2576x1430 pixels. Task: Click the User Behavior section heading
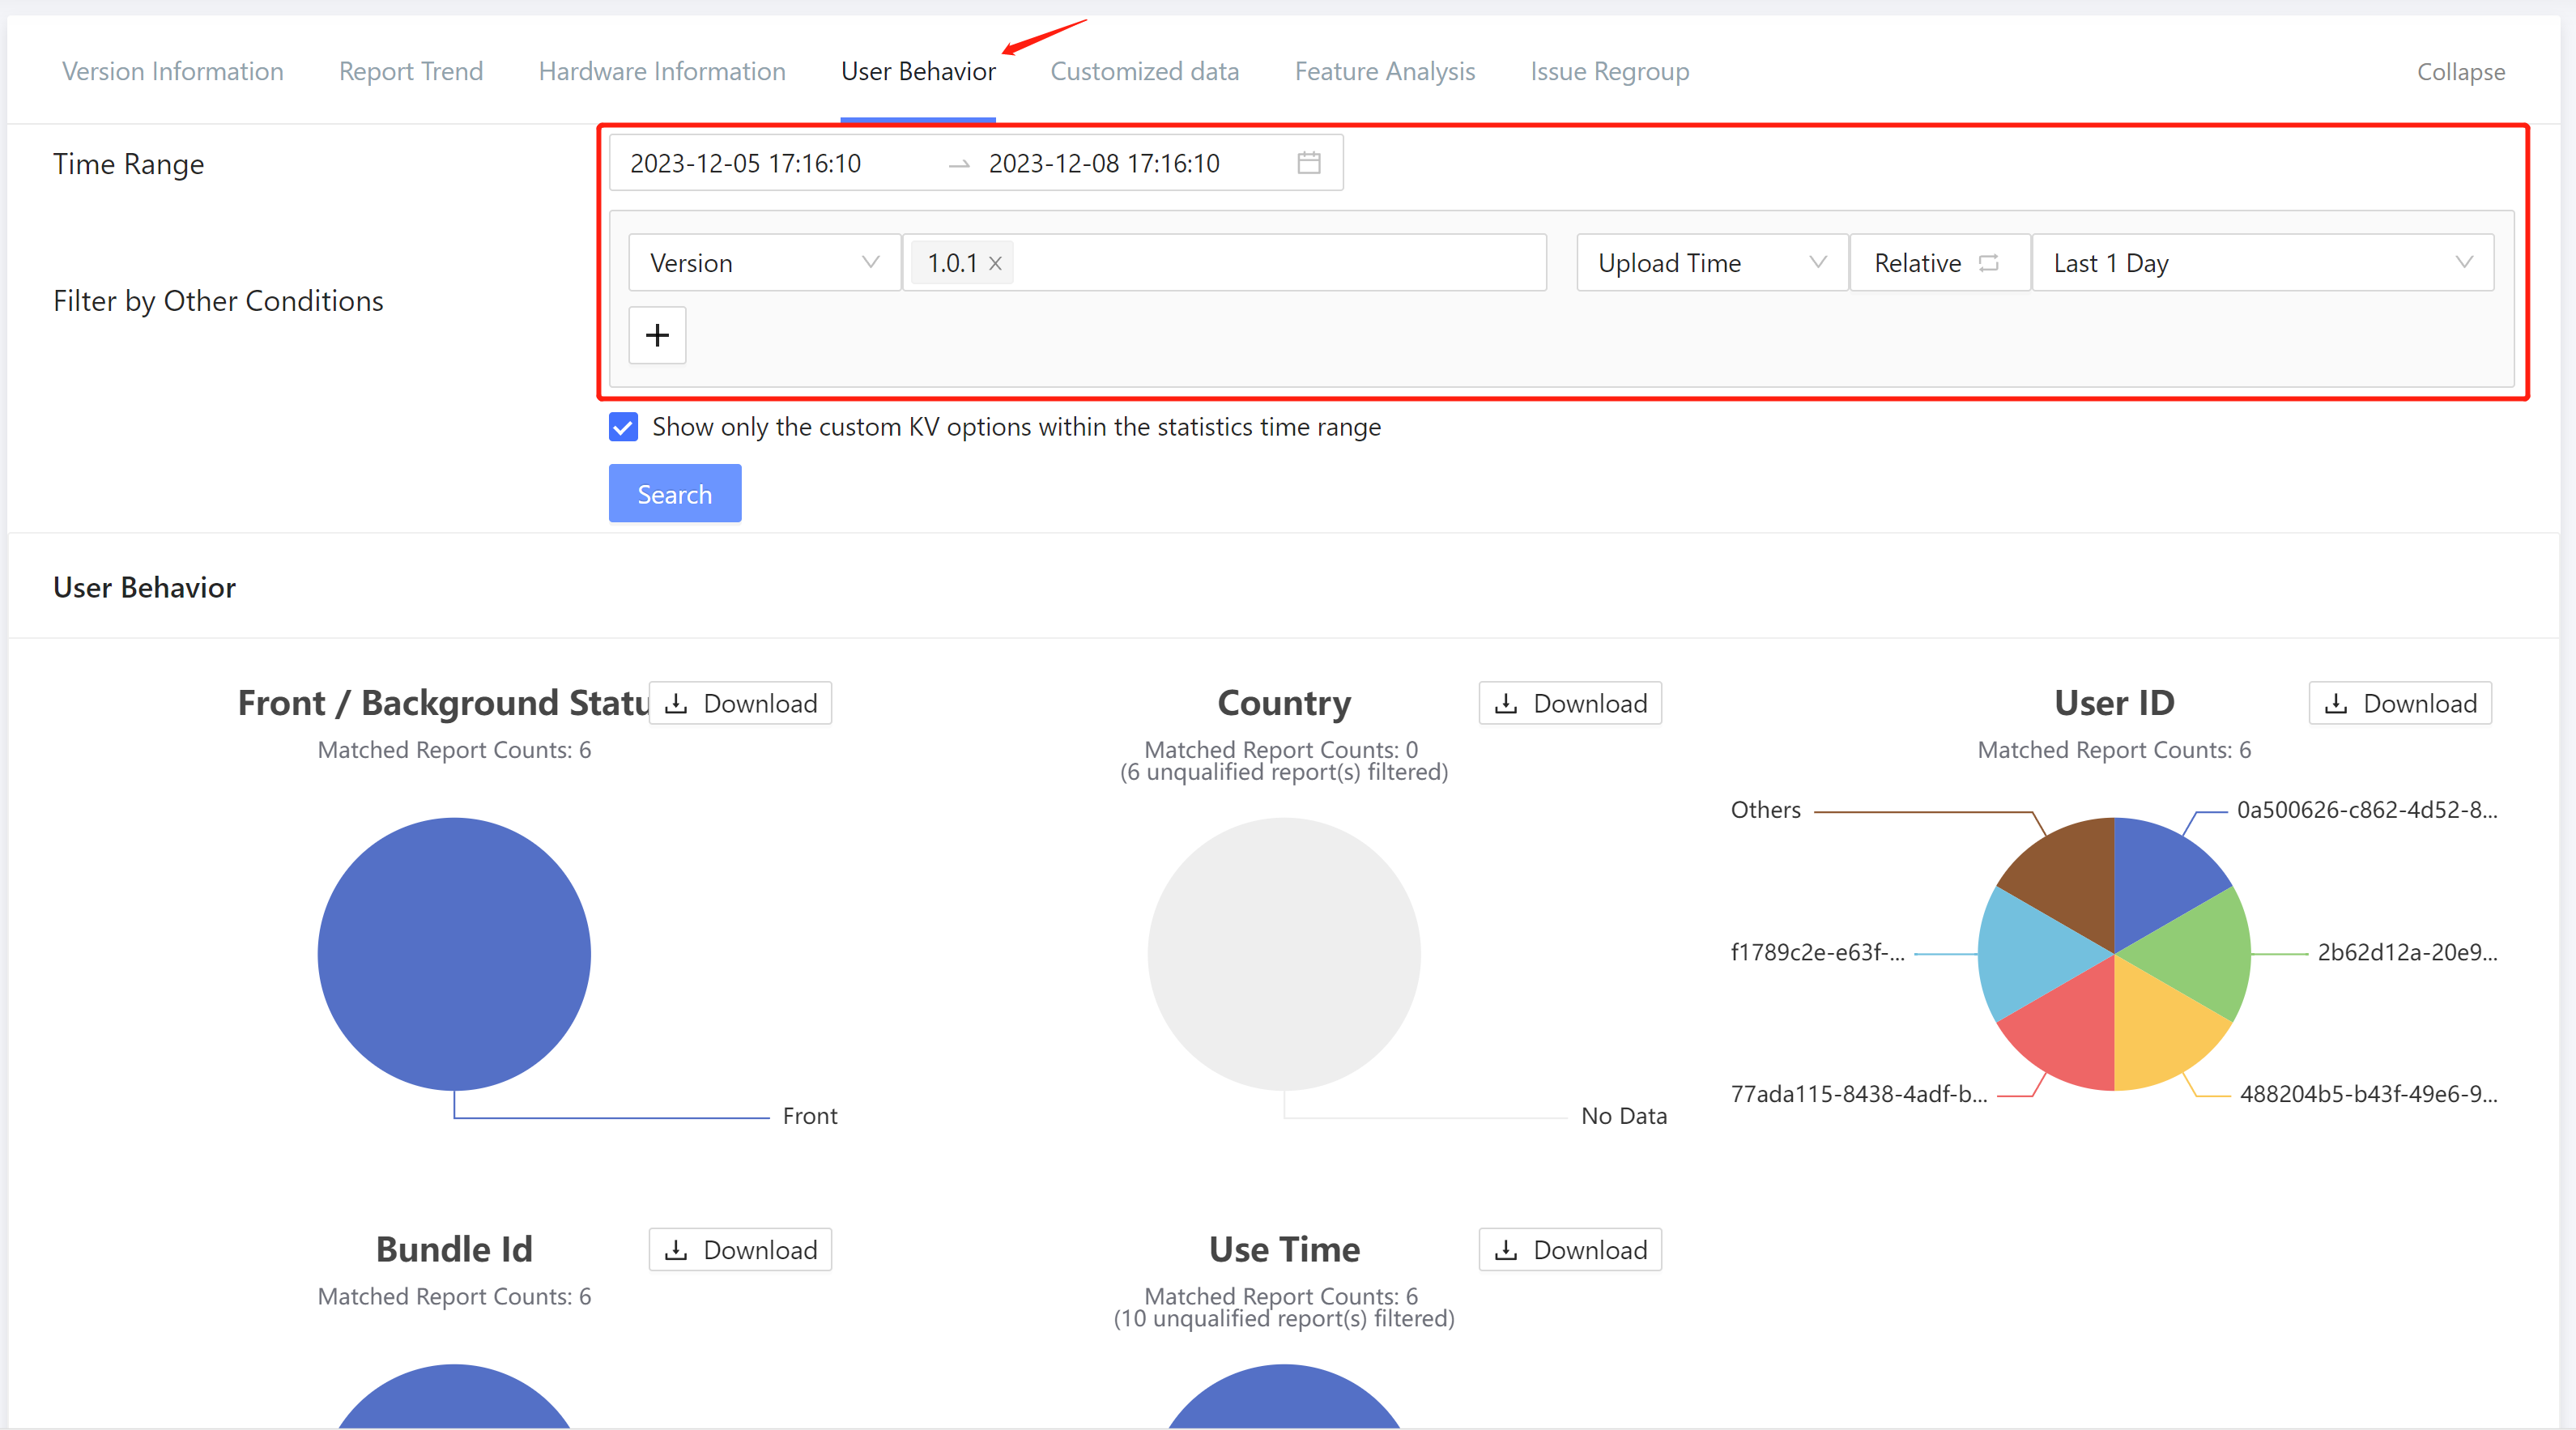pos(145,587)
